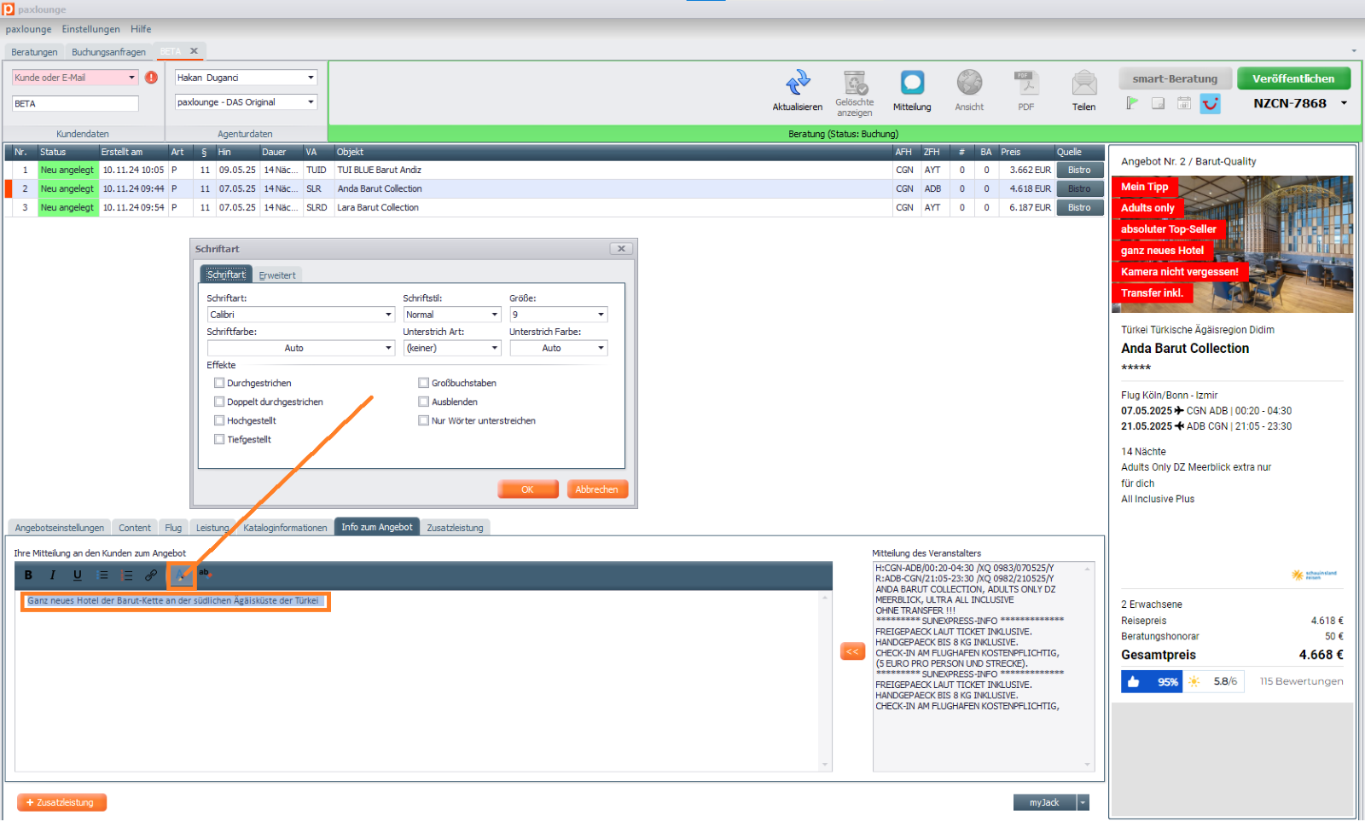Screen dimensions: 1365x827
Task: Click the red warning icon by Kunde field
Action: (151, 78)
